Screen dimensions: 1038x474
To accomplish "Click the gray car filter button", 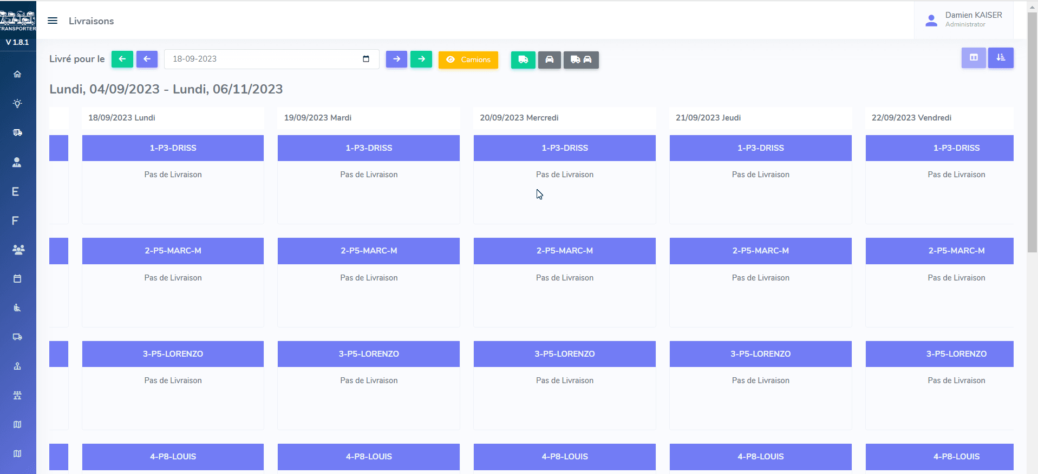I will pyautogui.click(x=549, y=59).
